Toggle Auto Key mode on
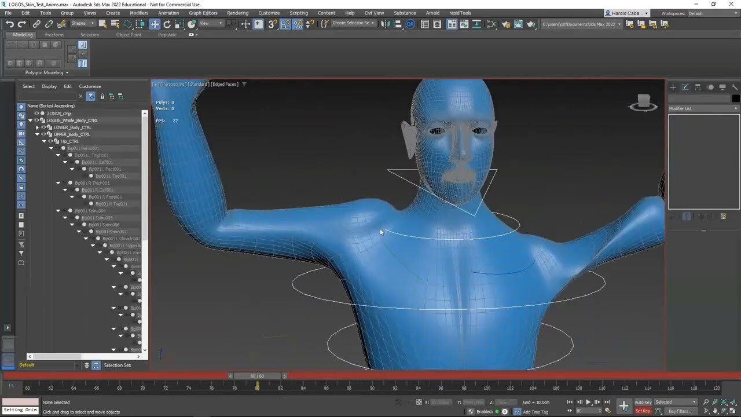 tap(643, 402)
